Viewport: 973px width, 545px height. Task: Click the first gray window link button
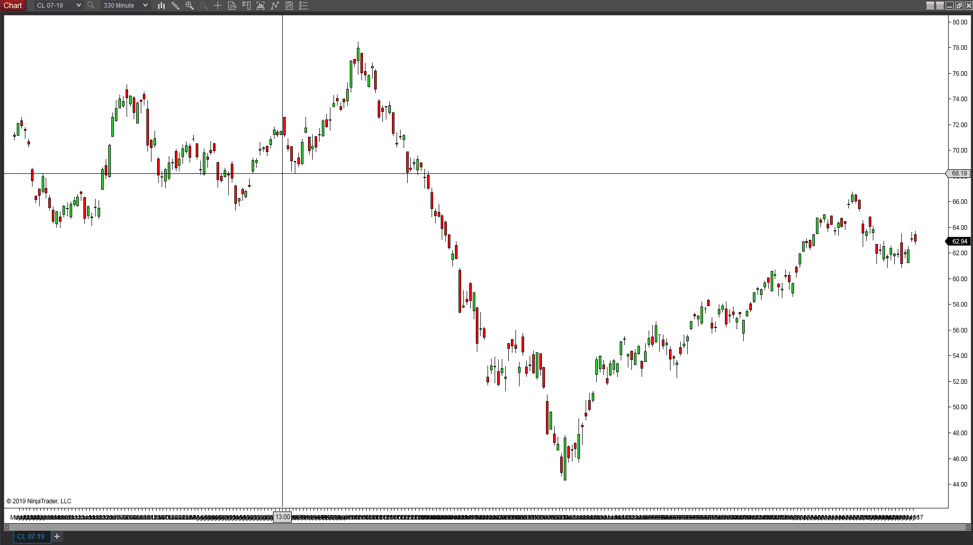[x=930, y=6]
